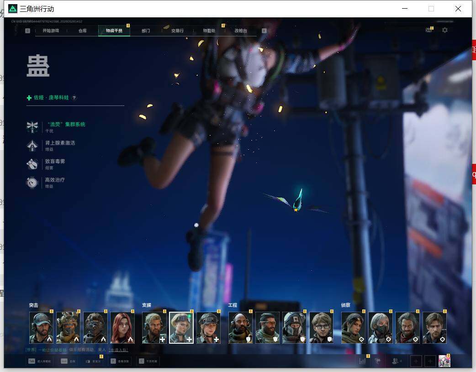This screenshot has height=372, width=476.
Task: Click the 申请入队 link in world chat
Action: [x=118, y=350]
